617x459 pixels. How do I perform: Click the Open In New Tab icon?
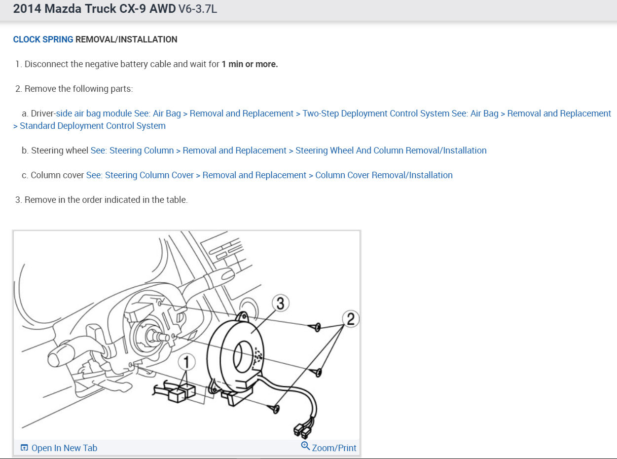[24, 448]
